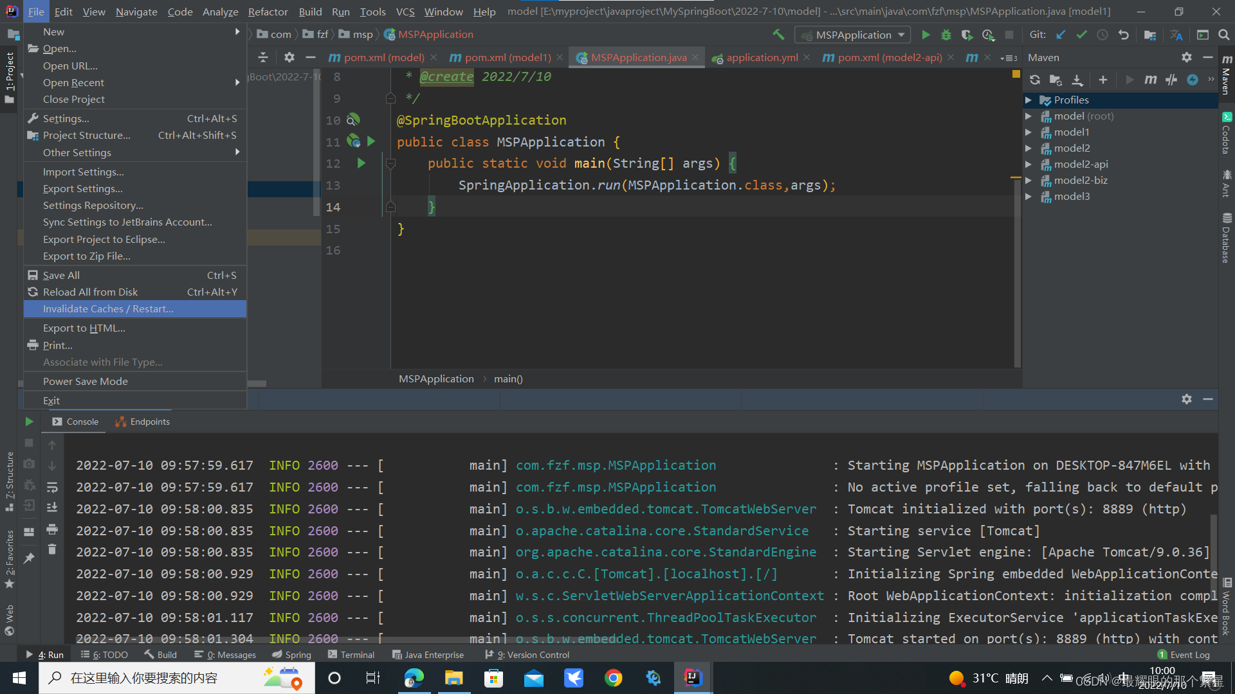Click the green Run button in toolbar

[926, 35]
